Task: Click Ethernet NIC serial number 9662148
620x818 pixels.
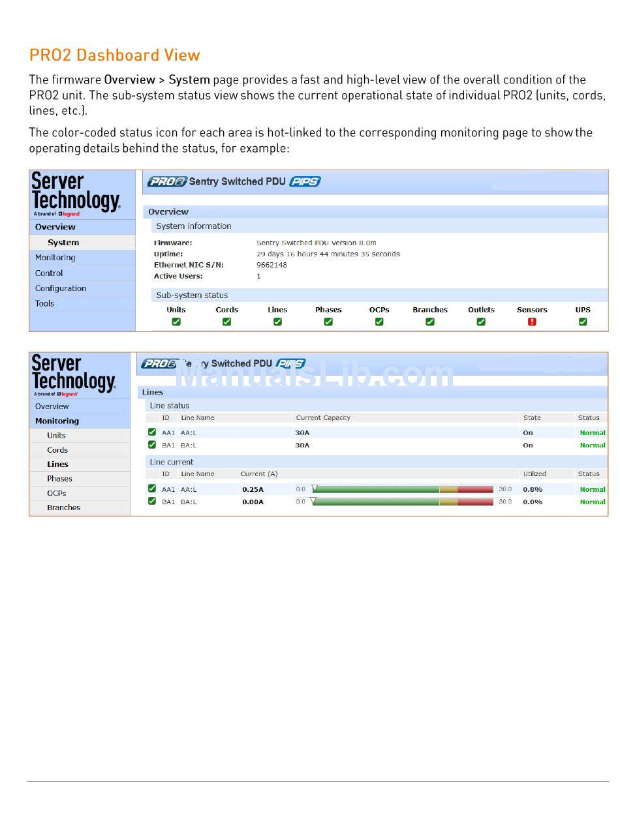Action: 271,265
